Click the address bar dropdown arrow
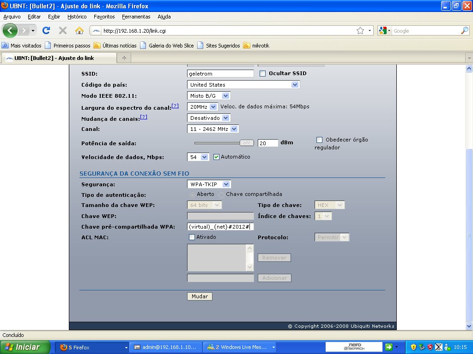 click(370, 30)
